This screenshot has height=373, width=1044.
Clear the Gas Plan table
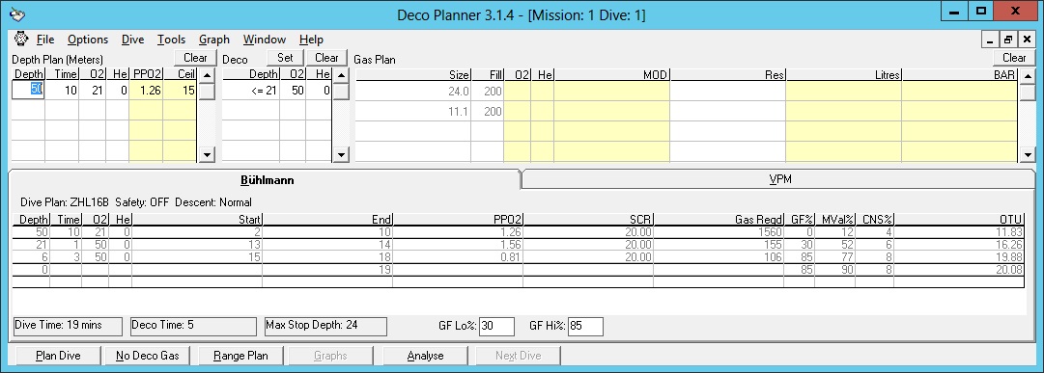pos(1014,58)
